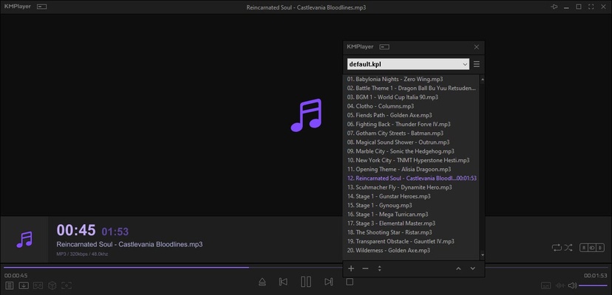Image resolution: width=612 pixels, height=295 pixels.
Task: Click the playlist sort up-down arrows
Action: click(x=379, y=268)
